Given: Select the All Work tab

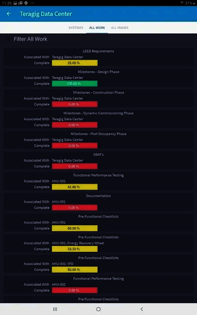Looking at the screenshot, I should pyautogui.click(x=97, y=28).
